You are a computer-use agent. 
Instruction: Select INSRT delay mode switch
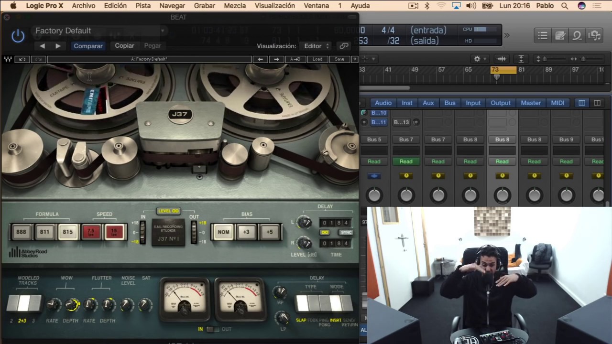pyautogui.click(x=336, y=303)
